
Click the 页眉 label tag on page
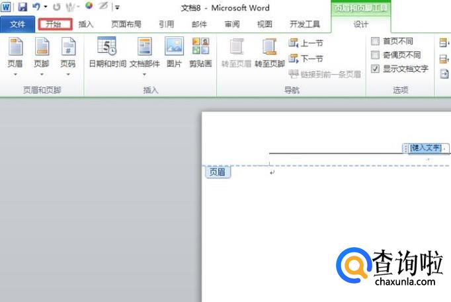218,172
